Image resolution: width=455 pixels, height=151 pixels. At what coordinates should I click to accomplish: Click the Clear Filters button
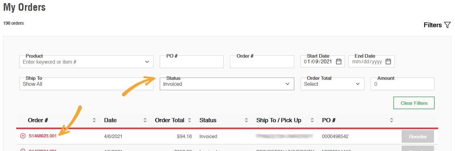(414, 103)
